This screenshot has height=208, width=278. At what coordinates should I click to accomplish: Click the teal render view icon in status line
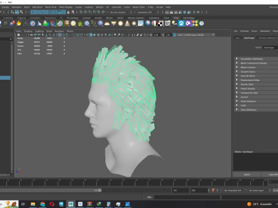[x=185, y=12]
